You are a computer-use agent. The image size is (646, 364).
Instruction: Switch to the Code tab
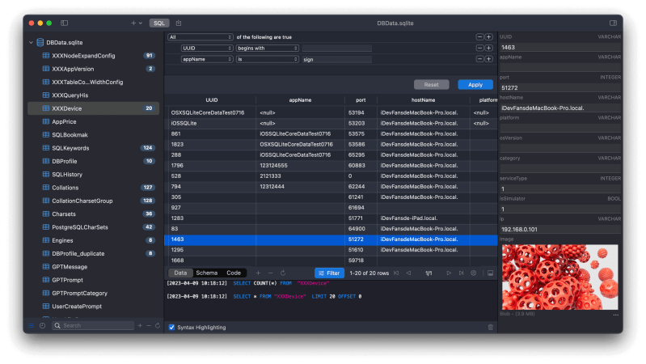[234, 273]
